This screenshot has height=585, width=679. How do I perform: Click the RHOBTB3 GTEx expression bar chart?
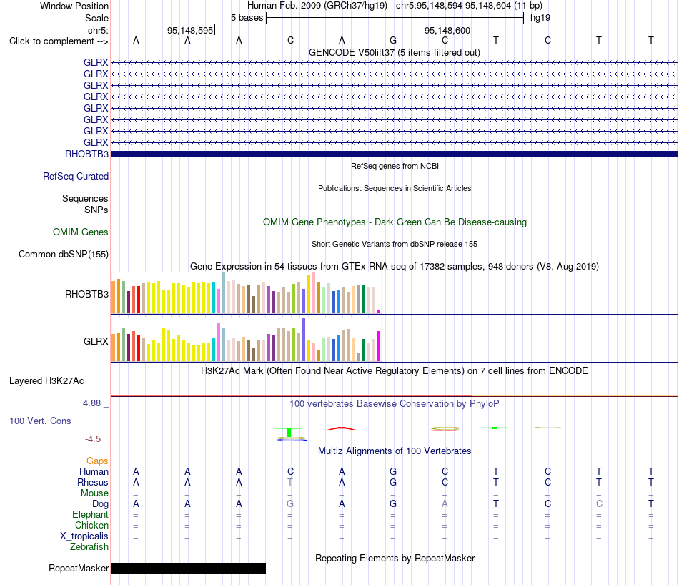point(246,292)
